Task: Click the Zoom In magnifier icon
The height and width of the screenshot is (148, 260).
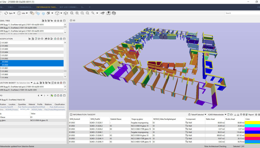Action: (77, 13)
